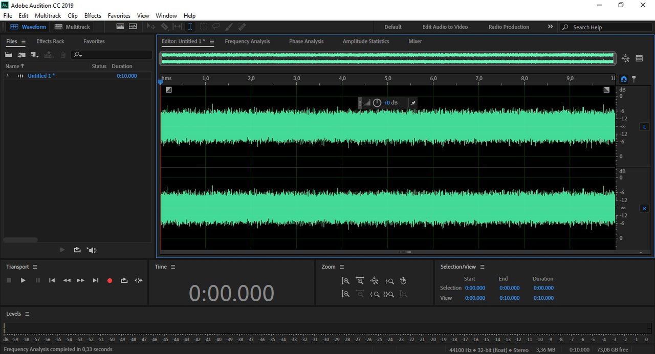Expand the Untitled 1 file entry
Viewport: 655px width, 354px height.
click(7, 76)
